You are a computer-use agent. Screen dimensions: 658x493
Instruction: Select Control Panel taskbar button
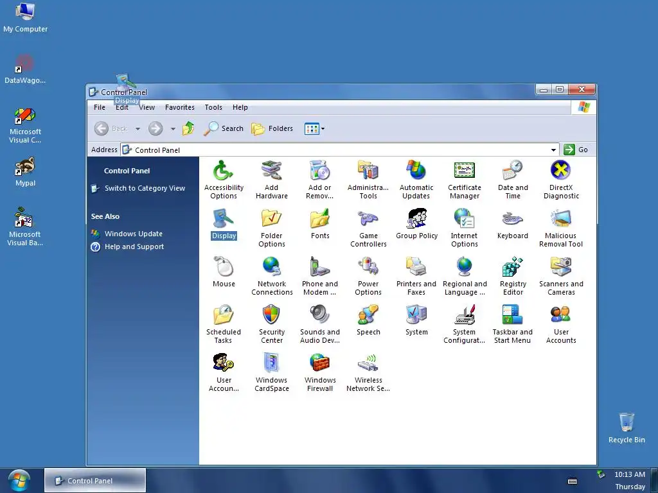[95, 480]
